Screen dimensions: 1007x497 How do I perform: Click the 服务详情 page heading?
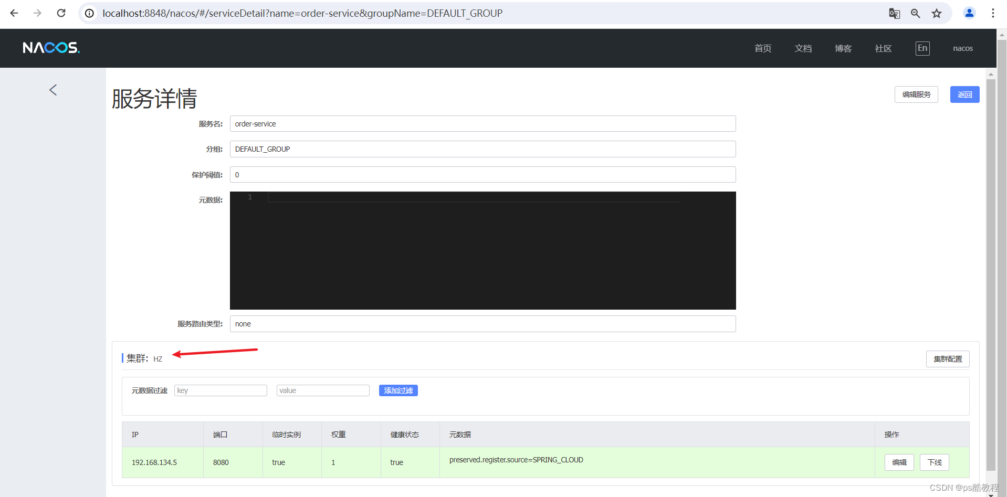[154, 99]
